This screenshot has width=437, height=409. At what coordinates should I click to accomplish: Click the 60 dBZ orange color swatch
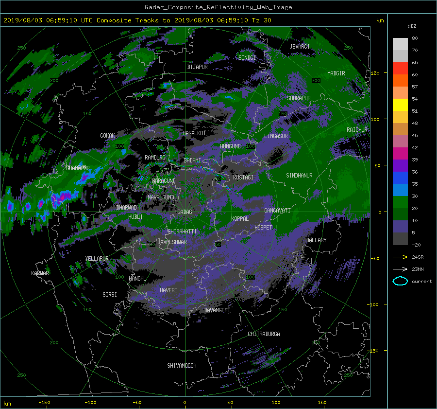pos(400,80)
